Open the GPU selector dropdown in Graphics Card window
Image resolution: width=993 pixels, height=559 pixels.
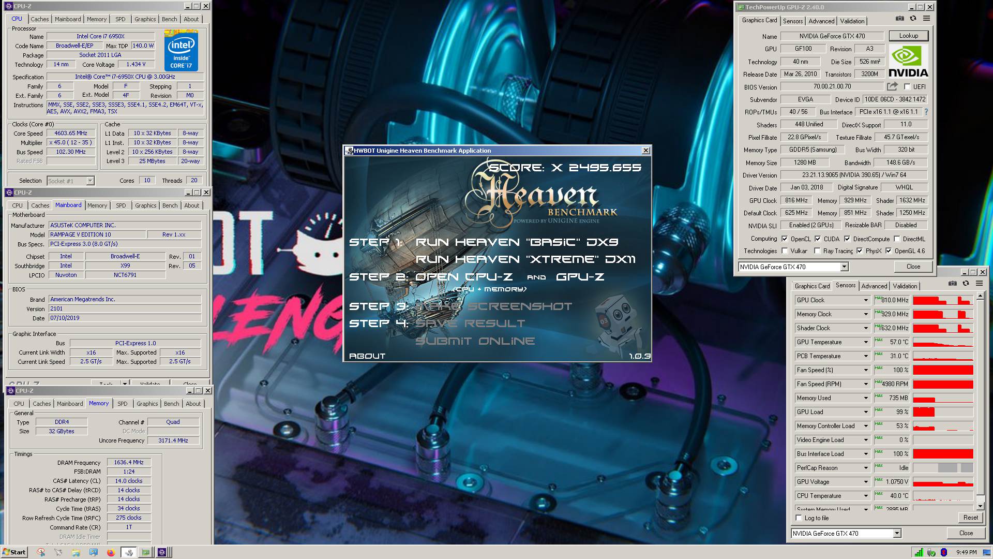844,267
